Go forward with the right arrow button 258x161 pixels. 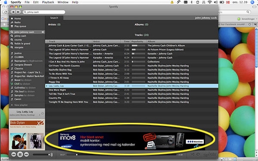click(18, 12)
